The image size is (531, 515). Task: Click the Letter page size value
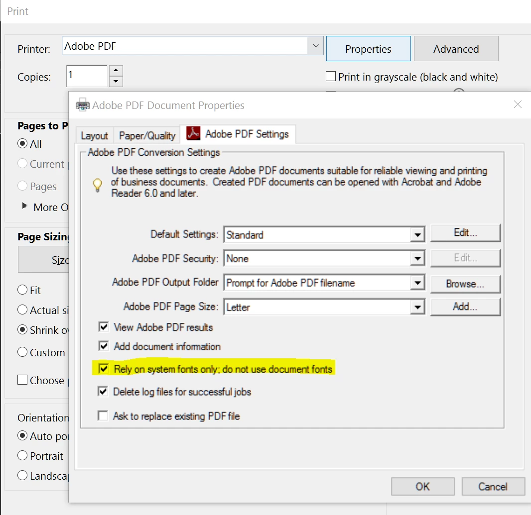(x=238, y=307)
